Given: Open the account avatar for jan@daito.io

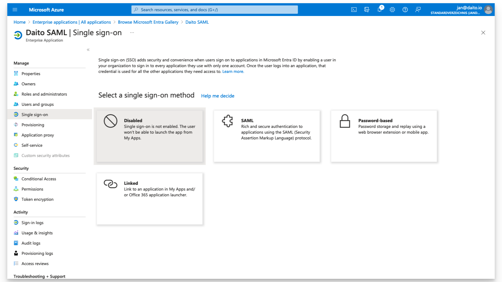Looking at the screenshot, I should [488, 10].
